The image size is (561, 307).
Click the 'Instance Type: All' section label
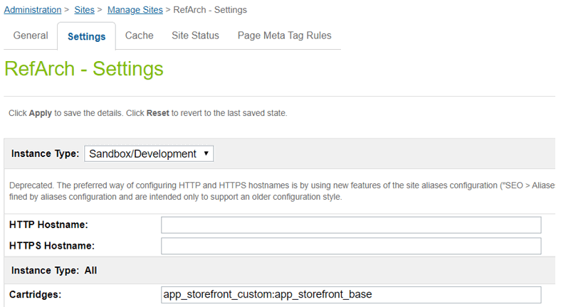(54, 271)
